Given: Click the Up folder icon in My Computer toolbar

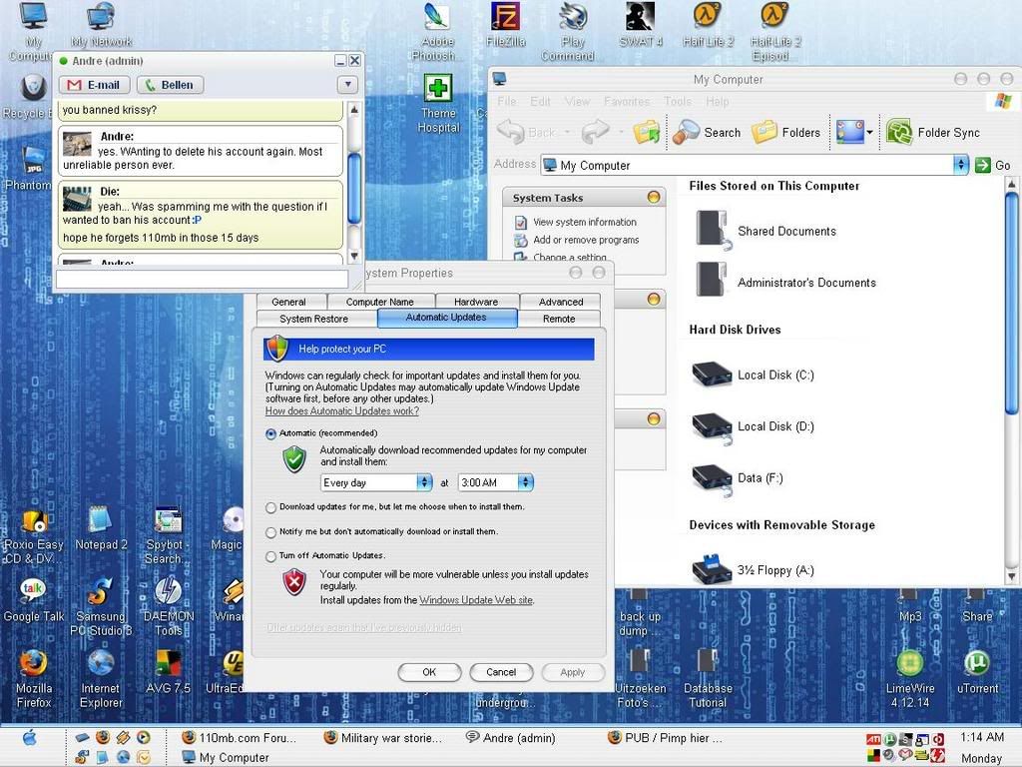Looking at the screenshot, I should coord(646,133).
